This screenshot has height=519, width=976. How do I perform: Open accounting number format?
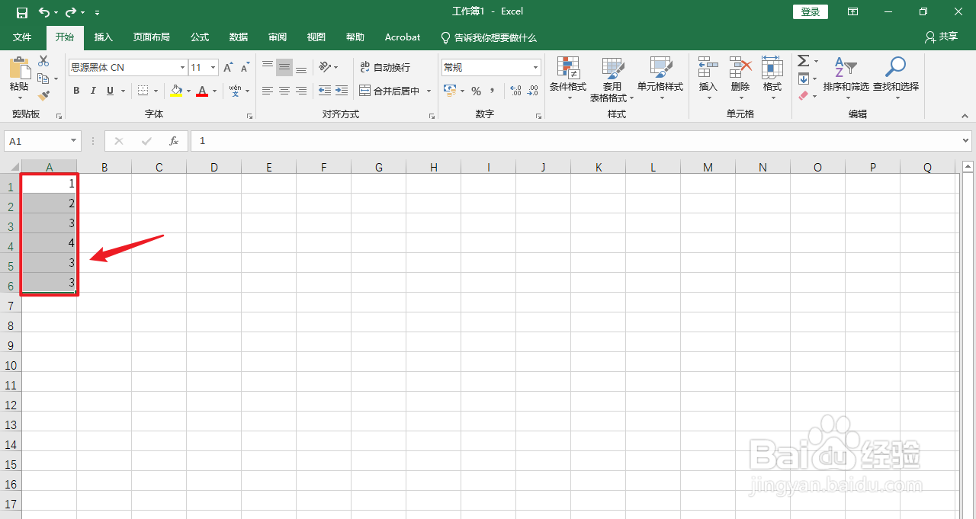(x=449, y=91)
